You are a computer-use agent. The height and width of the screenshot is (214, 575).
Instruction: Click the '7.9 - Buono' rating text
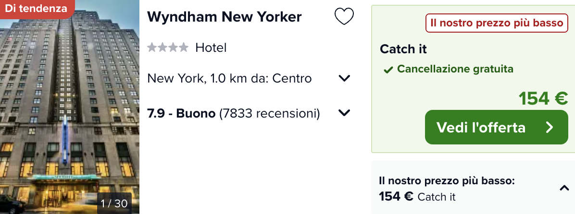181,114
